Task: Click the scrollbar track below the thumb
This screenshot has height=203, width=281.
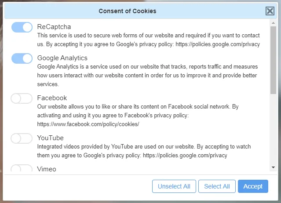Action: (273, 132)
